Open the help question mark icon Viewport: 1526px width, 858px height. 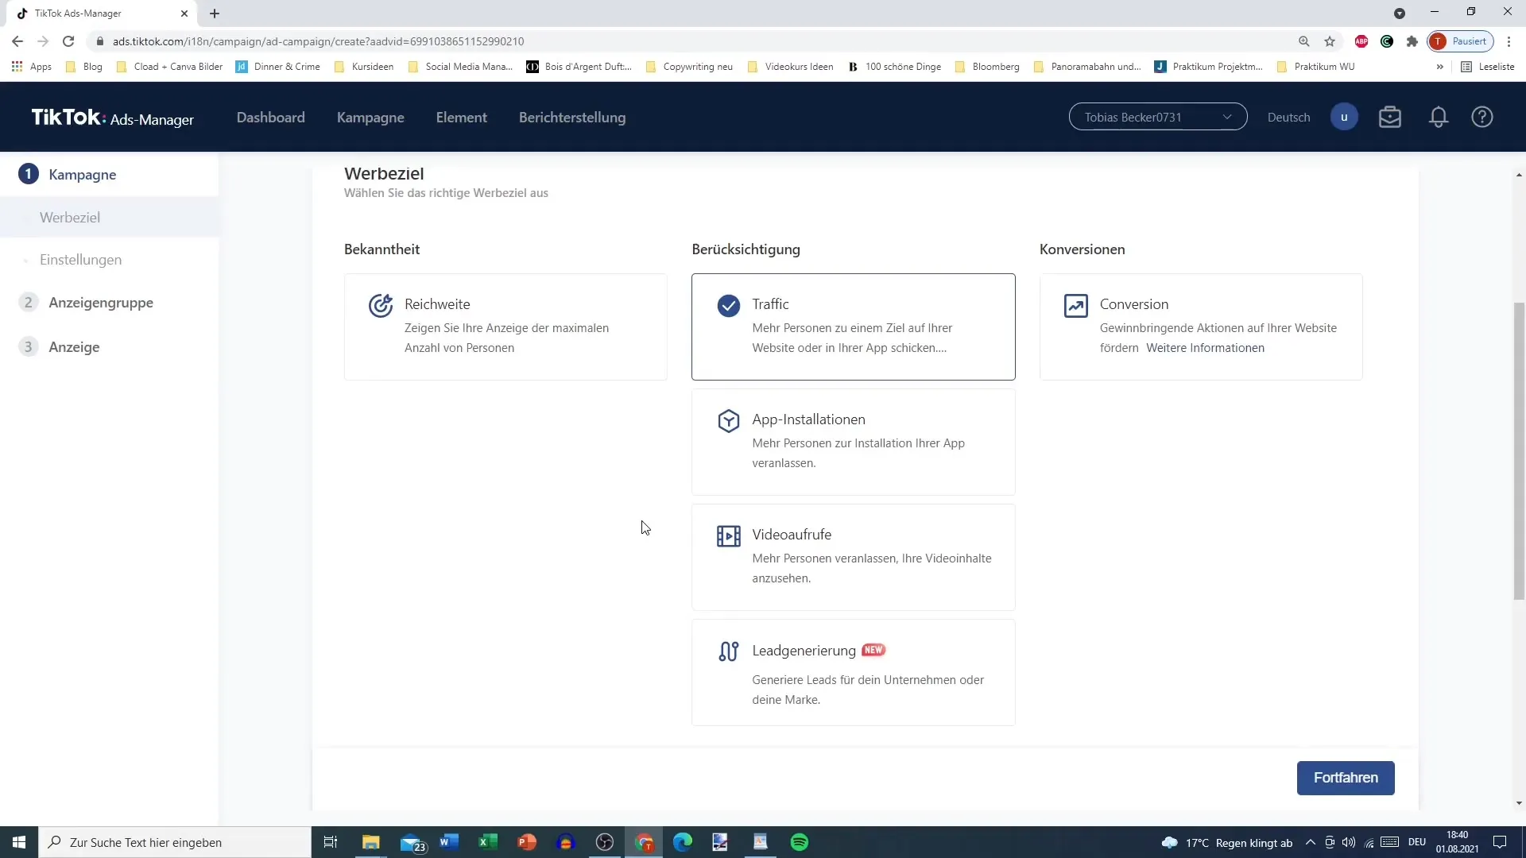pyautogui.click(x=1482, y=117)
